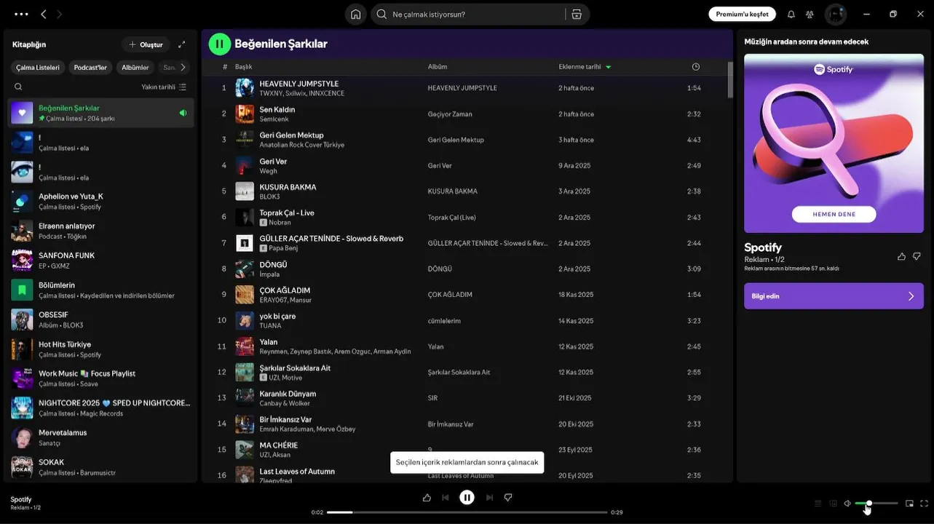
Task: Click the speaker icon on Beğenilen Şarkılar
Action: [x=183, y=113]
